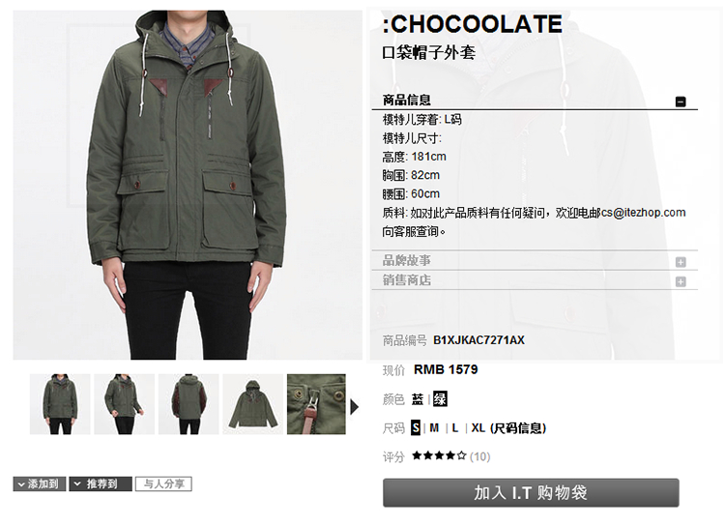Show next thumbnails with arrow icon
The image size is (725, 525).
(x=354, y=407)
